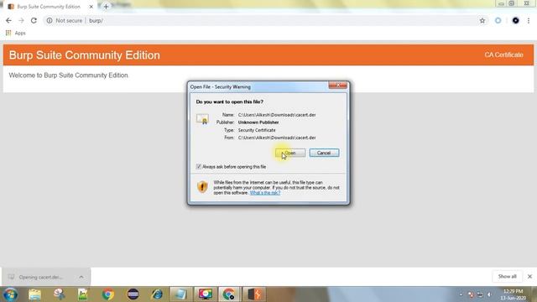Viewport: 537px width, 302px height.
Task: Bookmark this page with star icon
Action: (482, 20)
